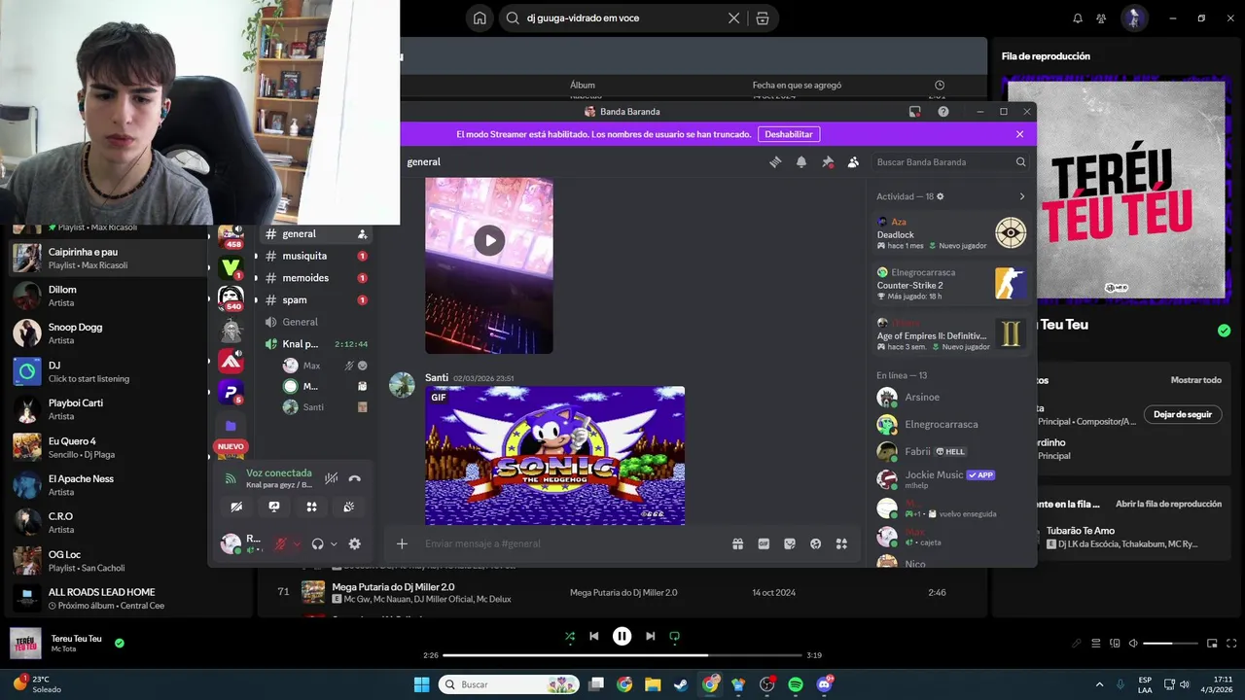Open GIF picker in message bar

(x=764, y=543)
